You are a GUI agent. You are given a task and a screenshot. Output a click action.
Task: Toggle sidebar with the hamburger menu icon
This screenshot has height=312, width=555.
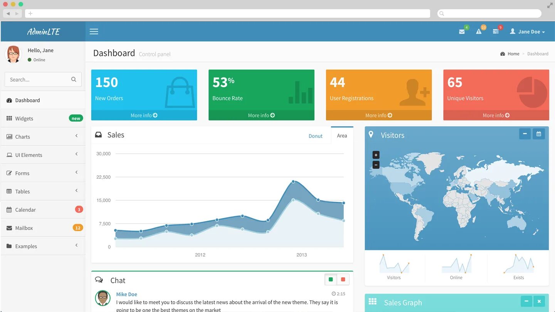point(94,32)
